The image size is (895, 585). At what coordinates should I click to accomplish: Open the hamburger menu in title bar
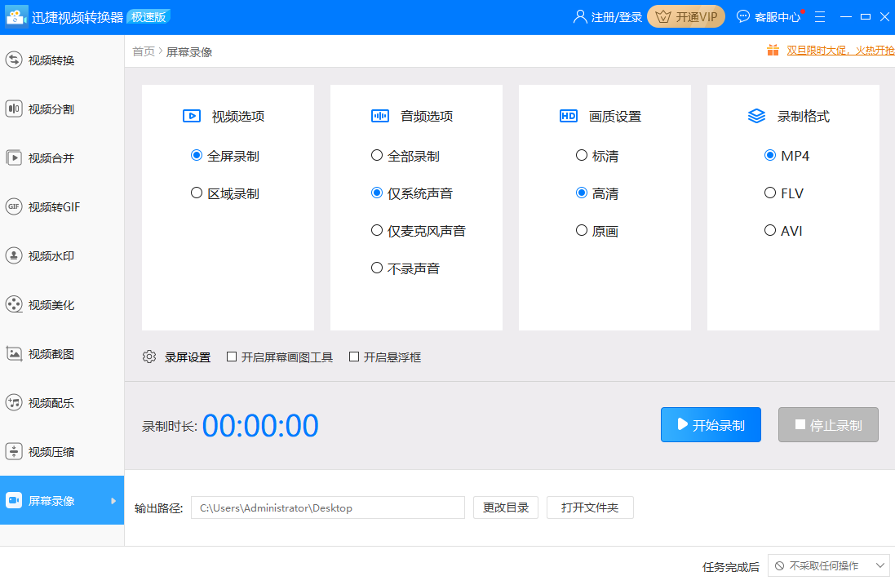point(820,16)
